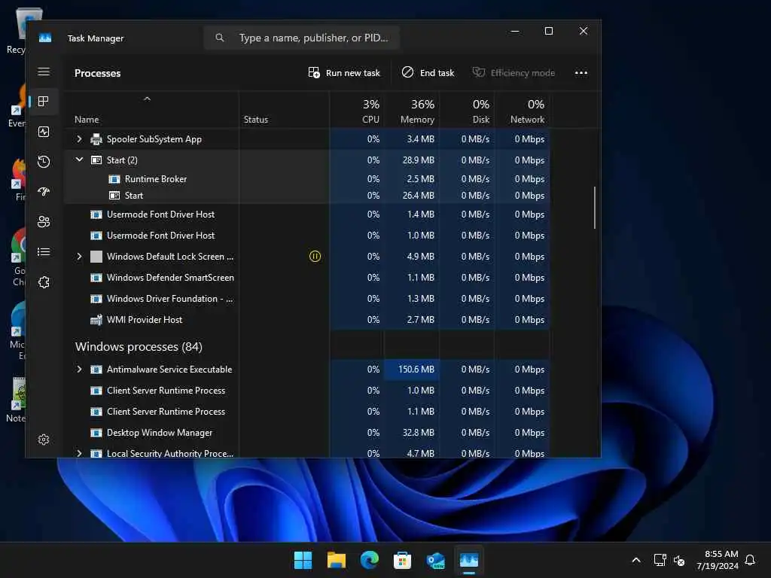Click the processes list vertical scrollbar

[595, 208]
